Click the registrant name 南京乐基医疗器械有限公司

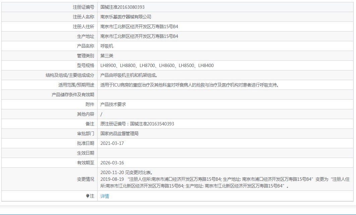[126, 17]
